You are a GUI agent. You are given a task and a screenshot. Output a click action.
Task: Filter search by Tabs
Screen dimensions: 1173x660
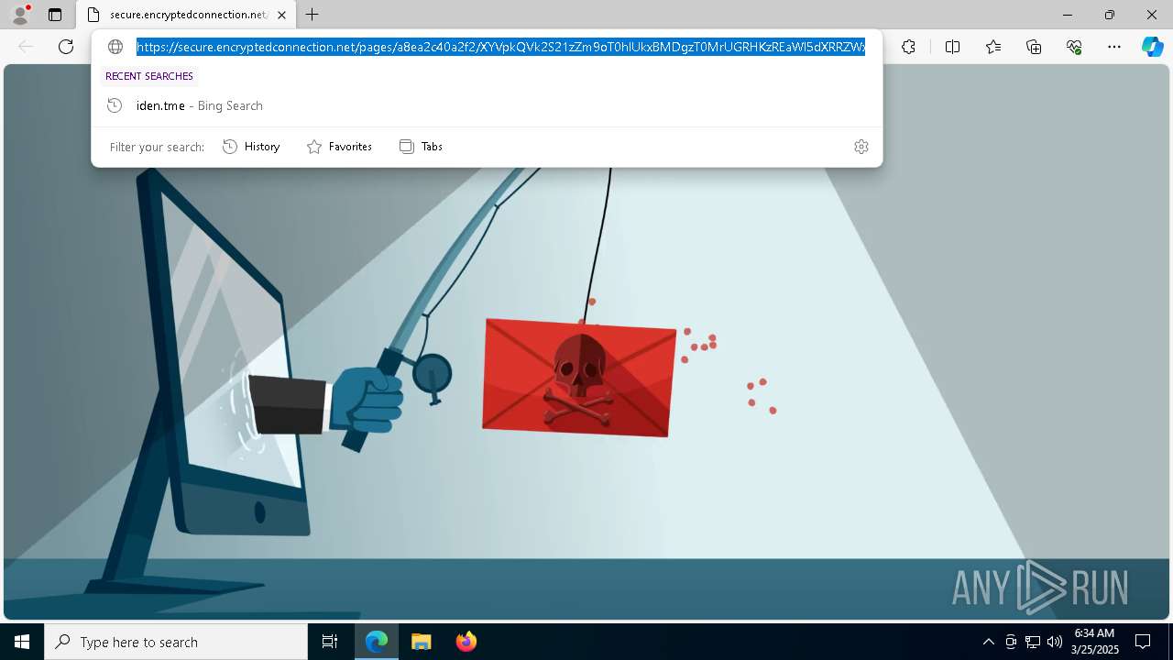[x=421, y=147]
